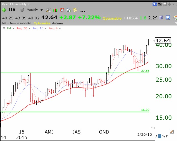Click the 42.64 price label on the price axis
The height and width of the screenshot is (141, 177).
(x=163, y=40)
